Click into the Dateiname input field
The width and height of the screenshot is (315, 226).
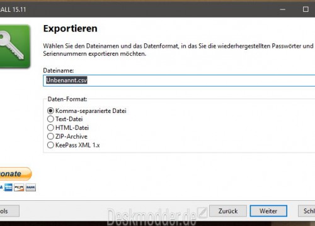click(x=179, y=80)
